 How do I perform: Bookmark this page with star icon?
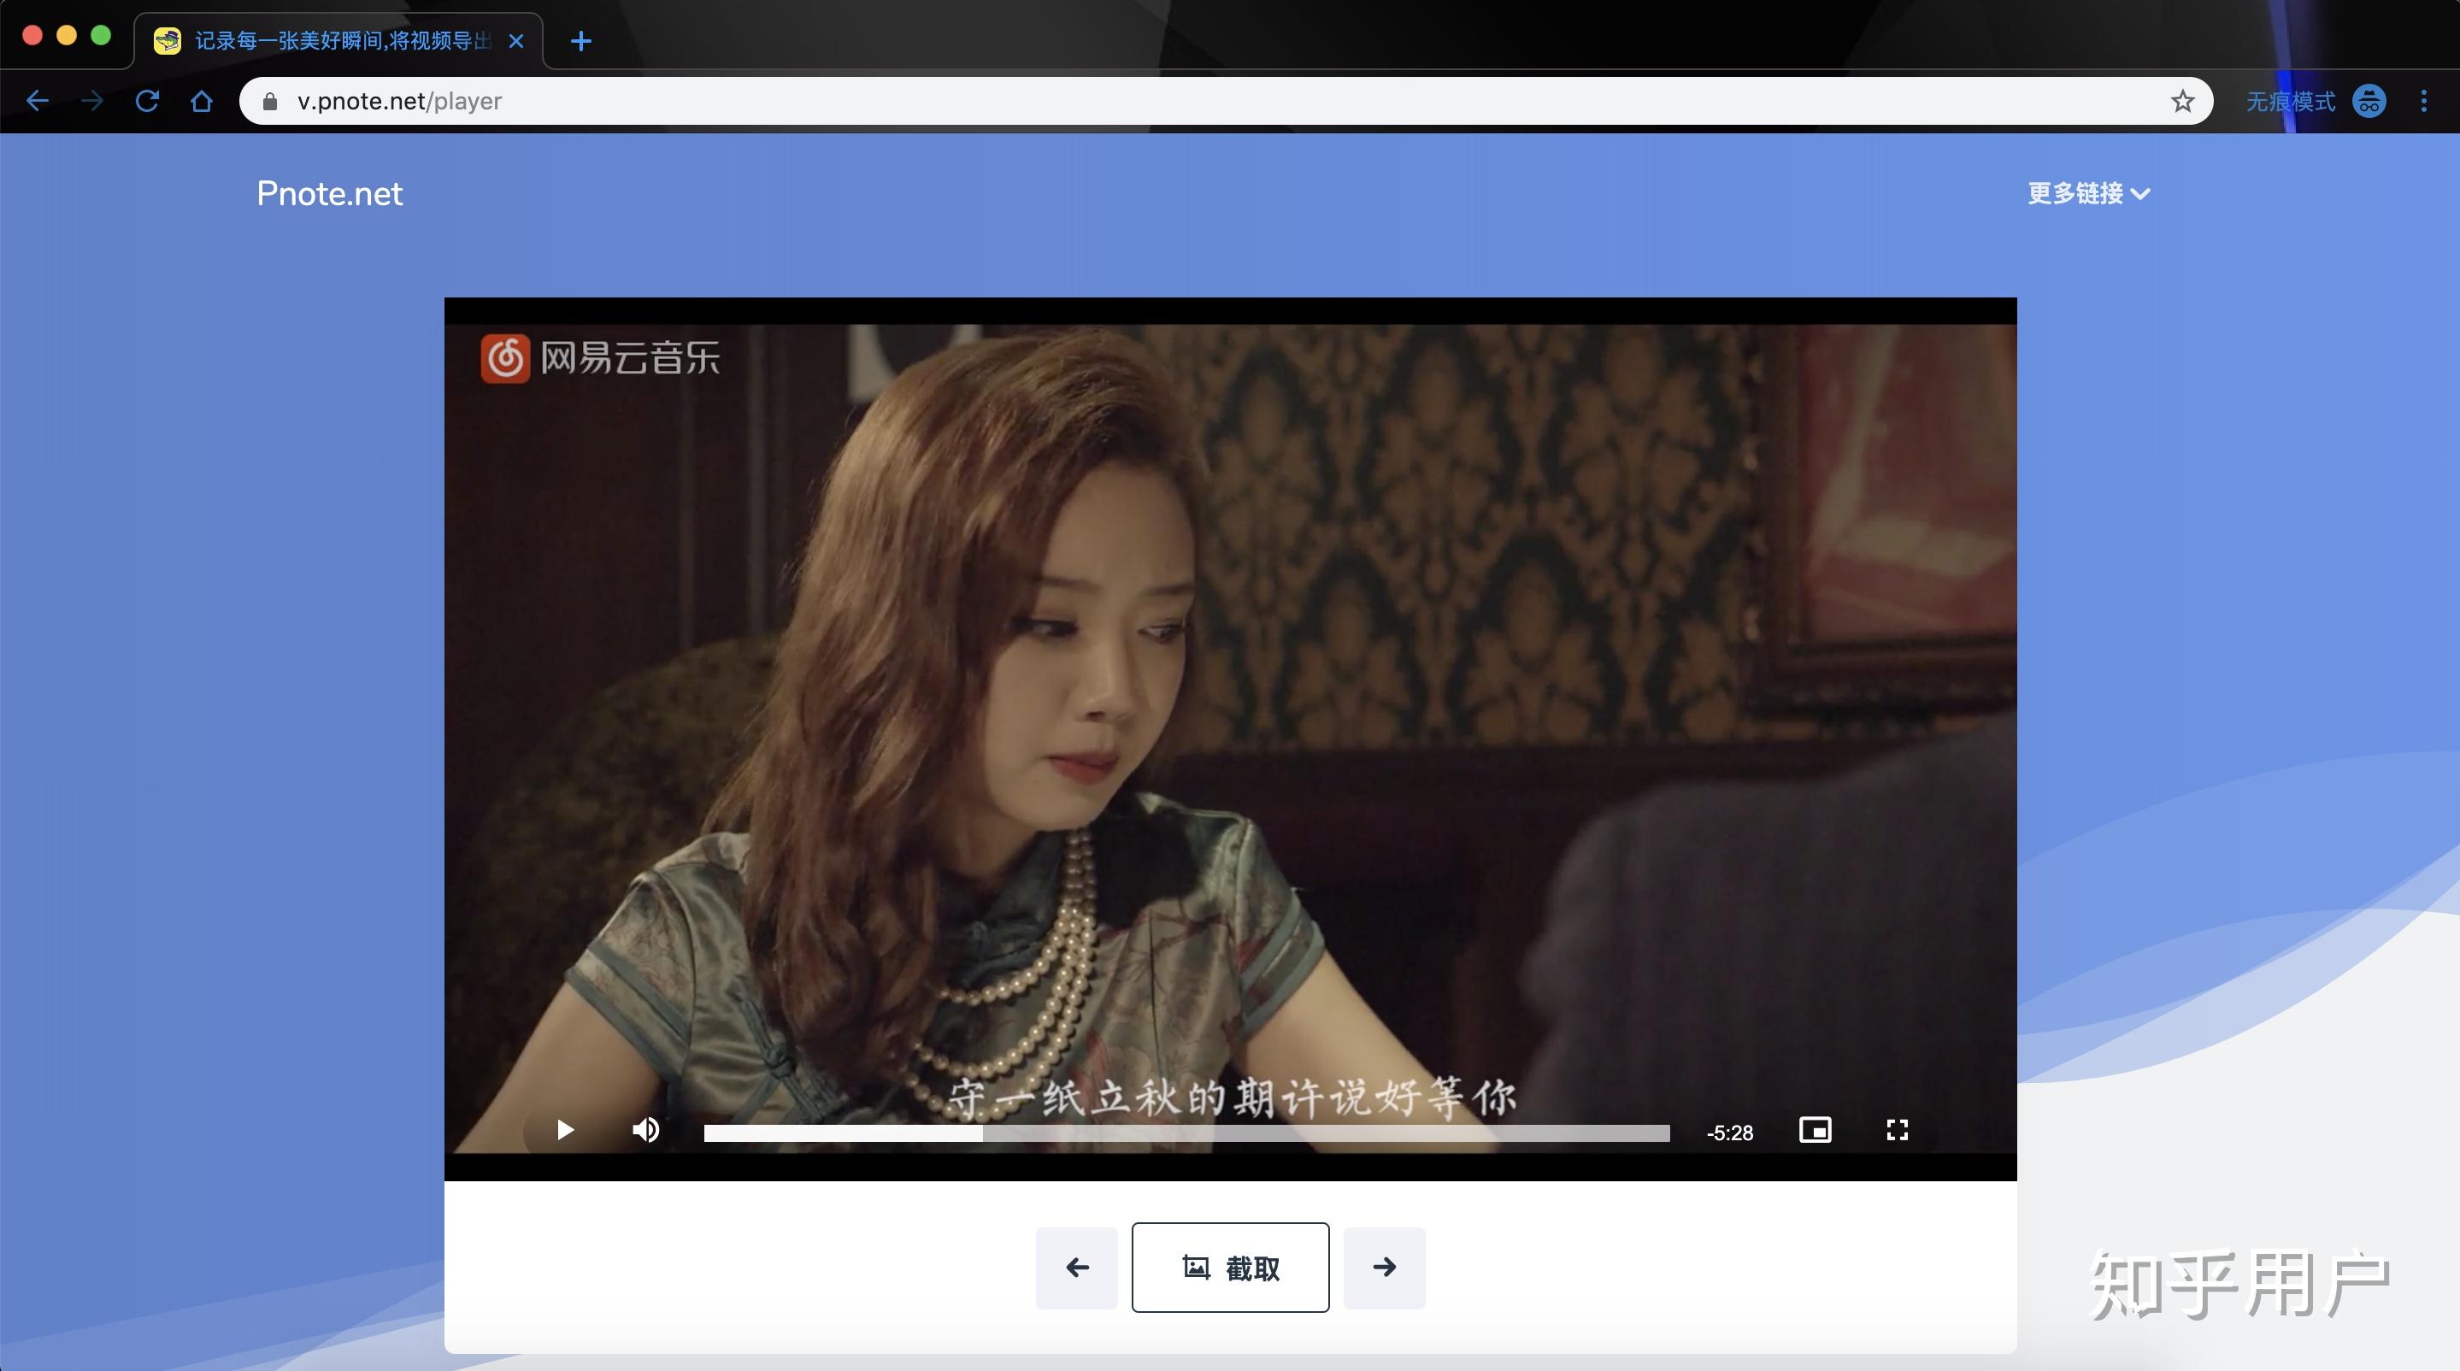[x=2182, y=101]
